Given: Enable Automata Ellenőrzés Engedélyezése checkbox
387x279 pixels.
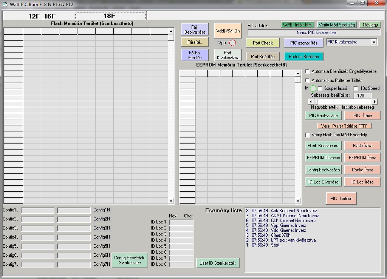Looking at the screenshot, I should point(307,72).
